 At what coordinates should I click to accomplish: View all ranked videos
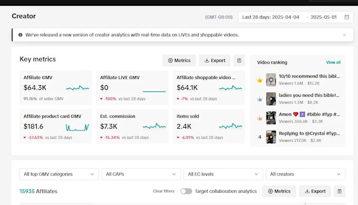tap(333, 62)
